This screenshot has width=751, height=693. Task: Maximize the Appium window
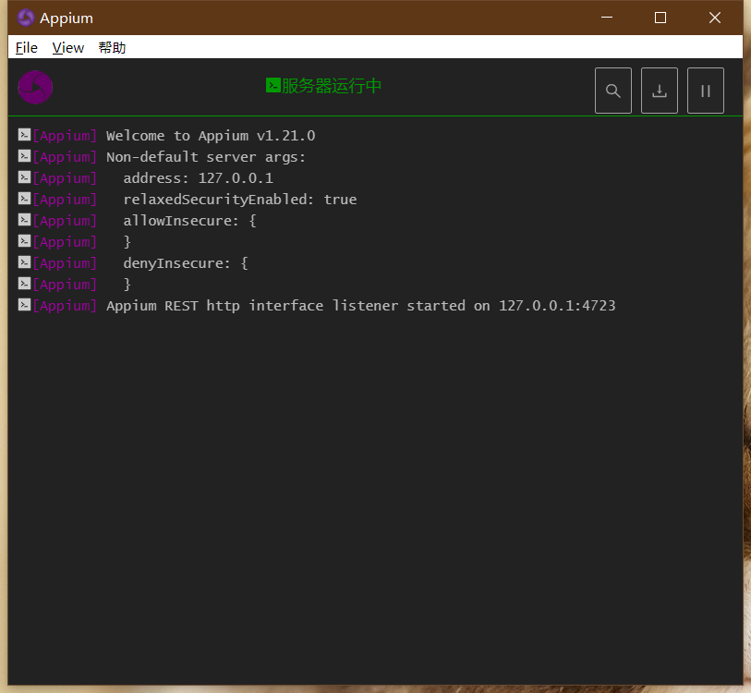tap(660, 18)
